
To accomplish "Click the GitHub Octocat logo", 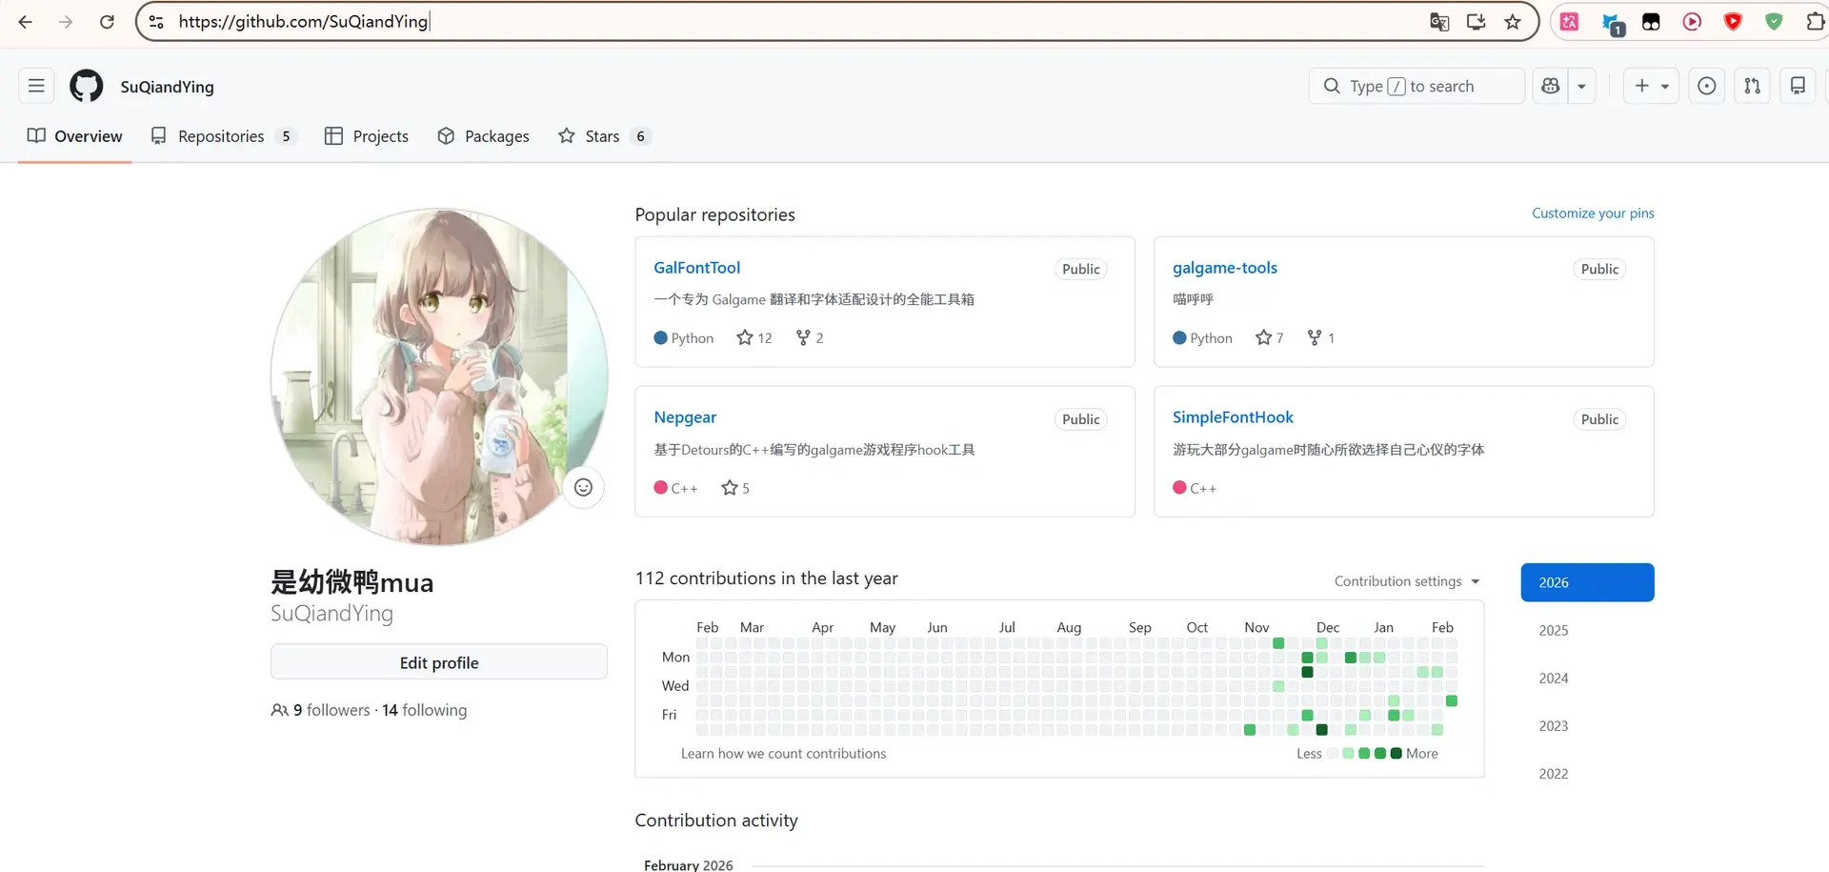I will point(87,86).
